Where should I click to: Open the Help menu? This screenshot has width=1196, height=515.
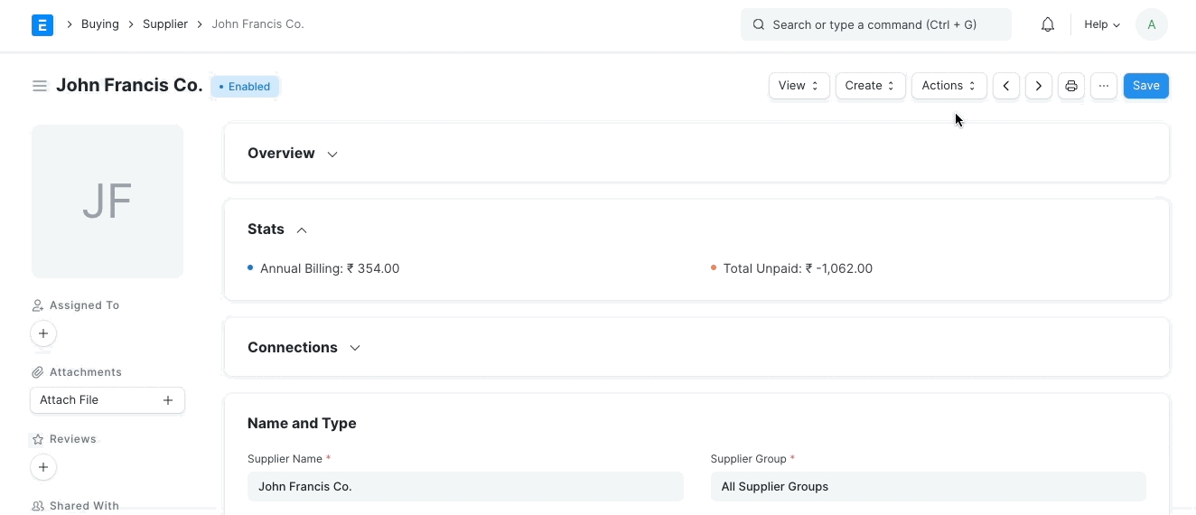coord(1102,24)
